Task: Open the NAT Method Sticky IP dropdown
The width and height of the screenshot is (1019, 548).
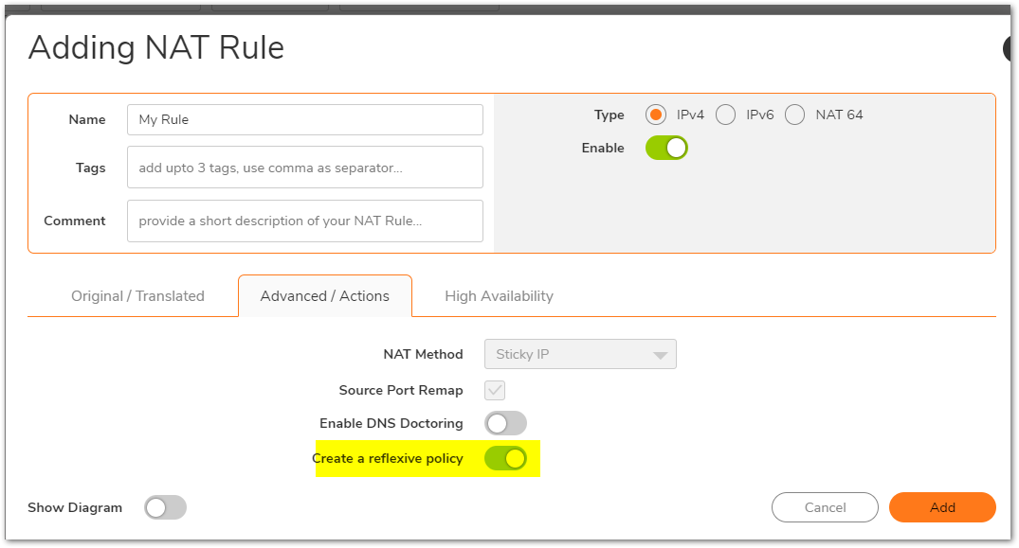Action: pos(580,354)
